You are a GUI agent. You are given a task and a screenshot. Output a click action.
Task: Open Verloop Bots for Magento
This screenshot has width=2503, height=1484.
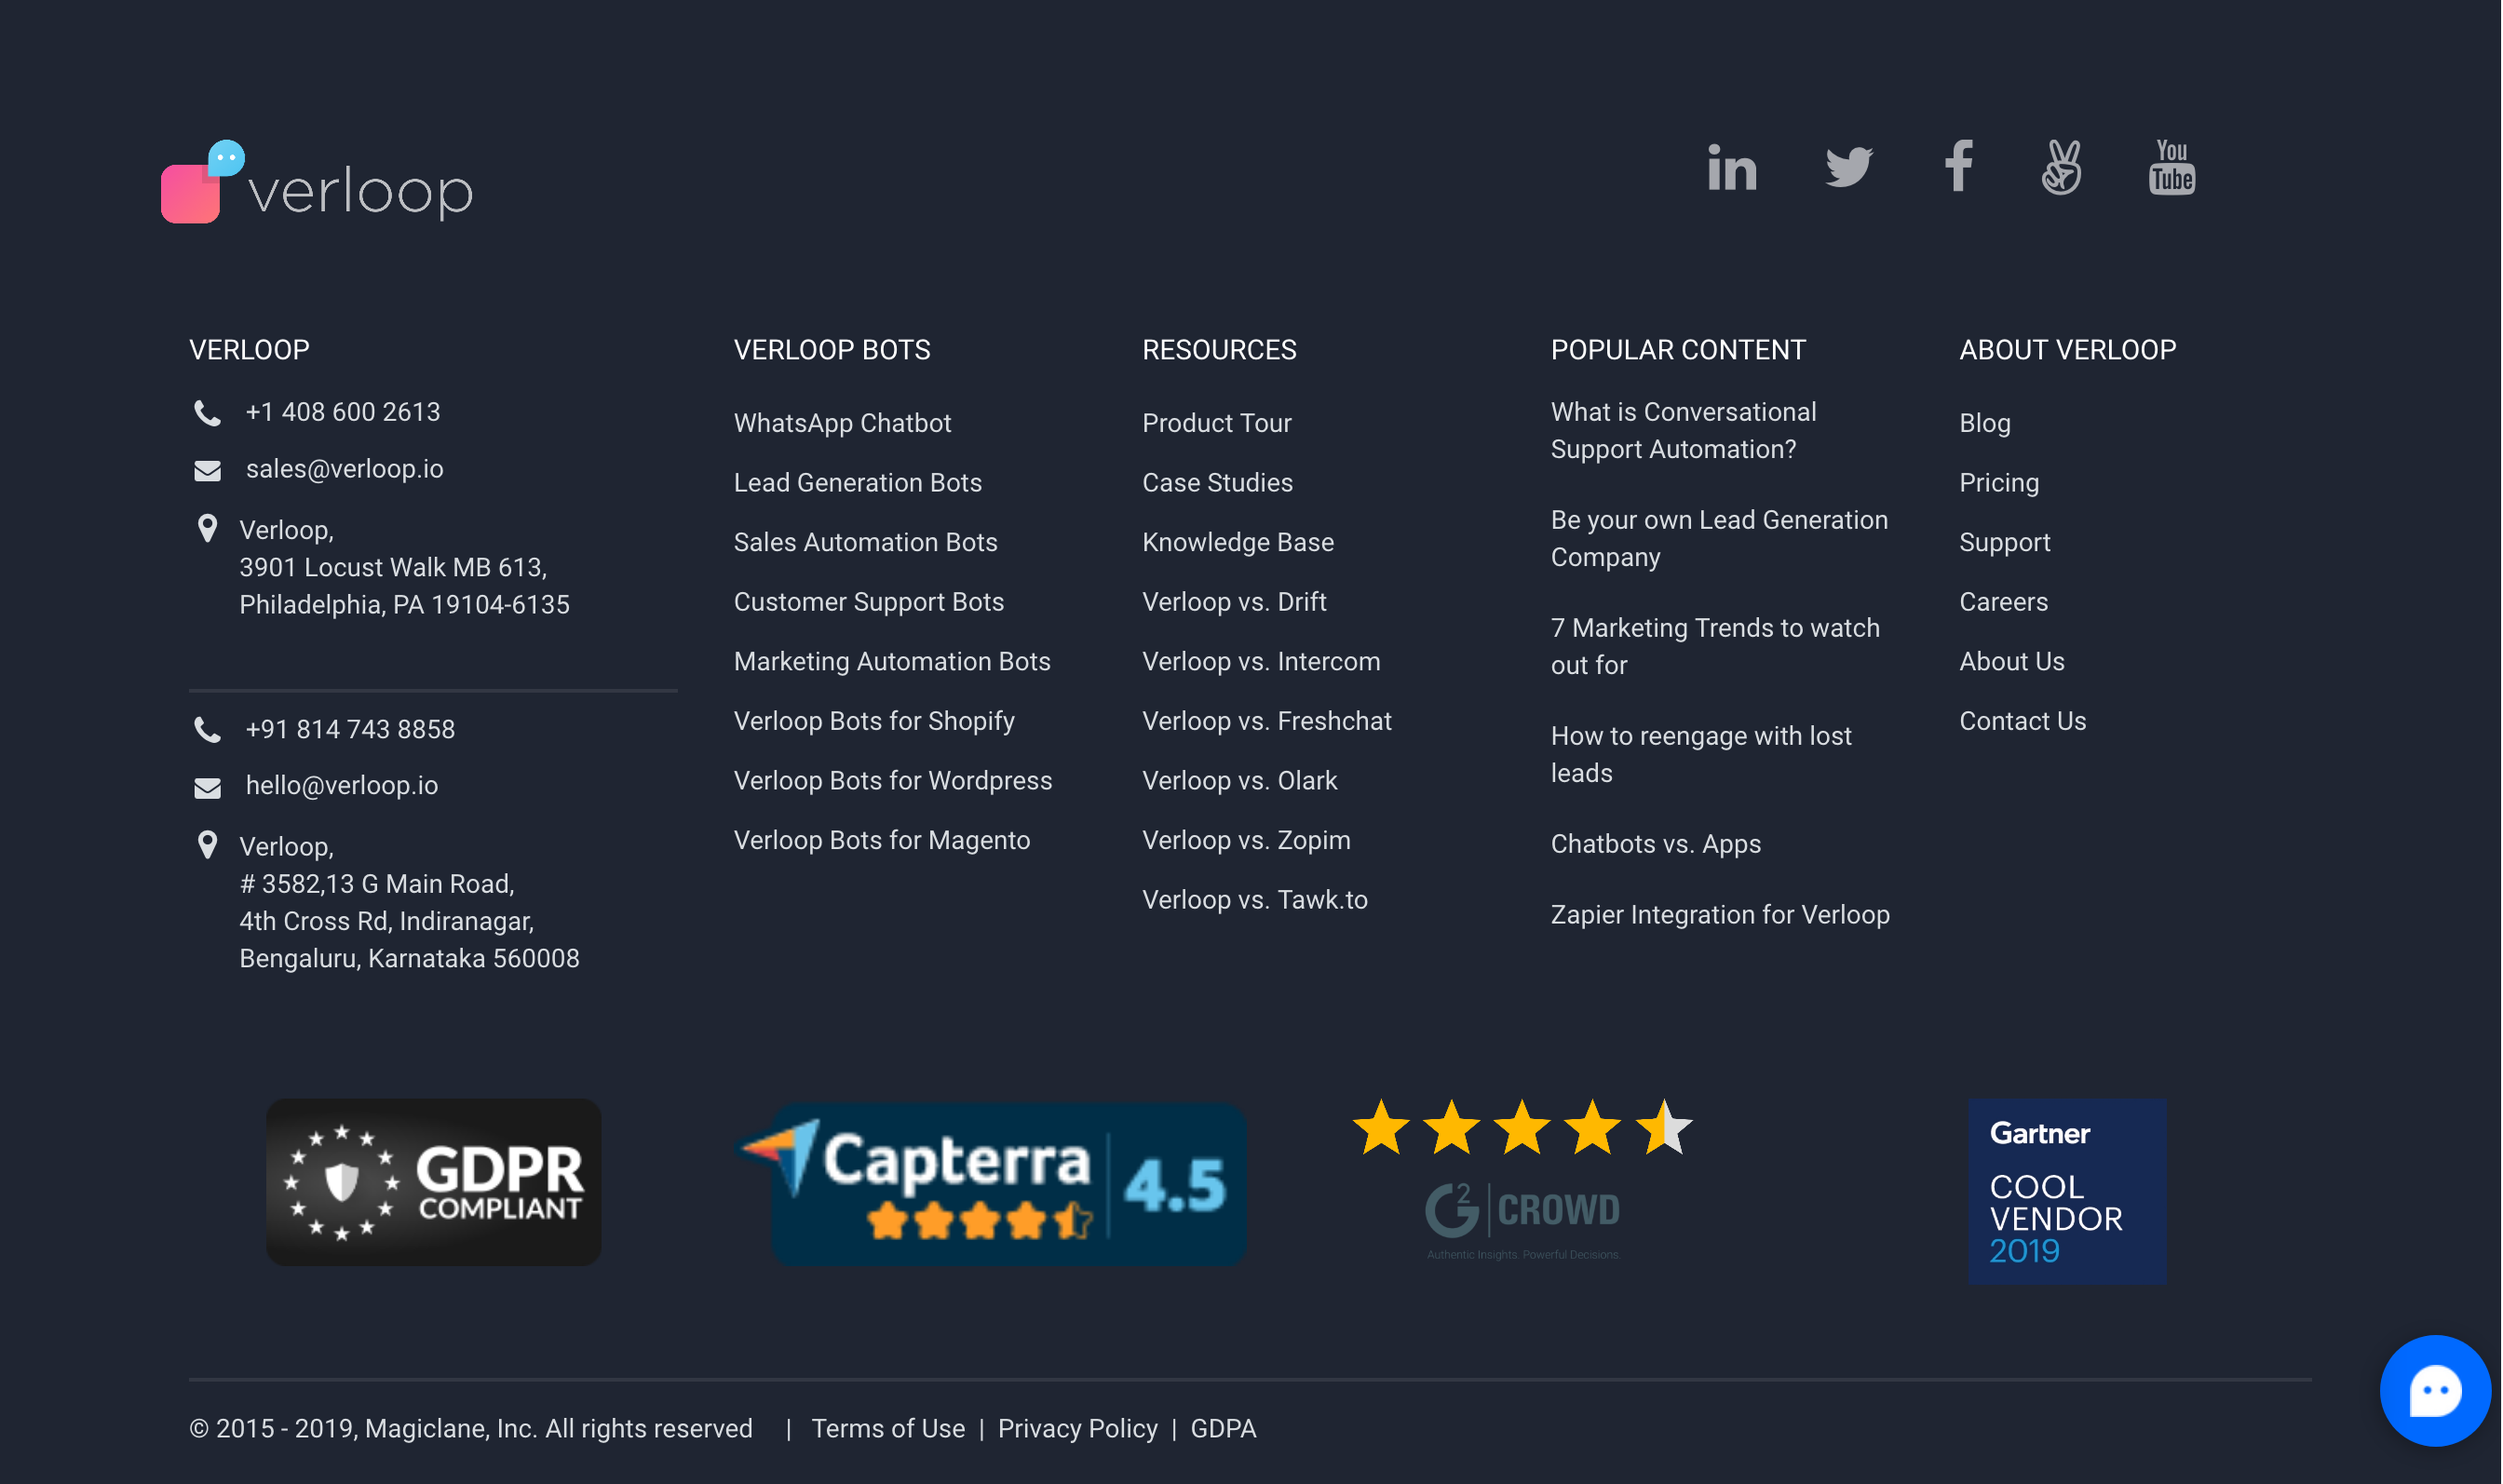[x=882, y=840]
